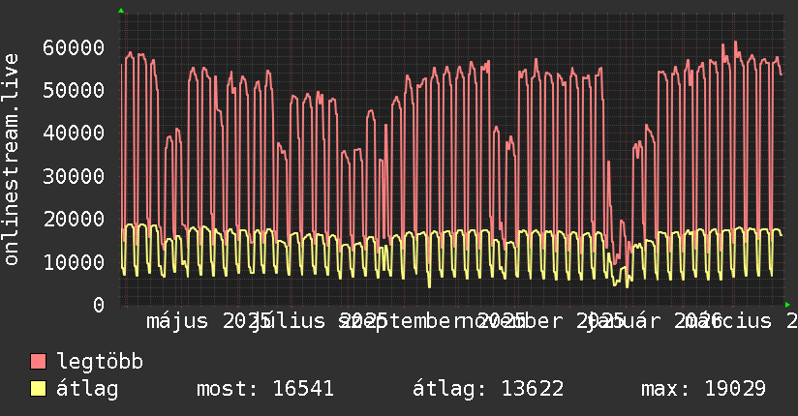
Task: Click the green arrow atop the y-axis
Action: pyautogui.click(x=121, y=10)
